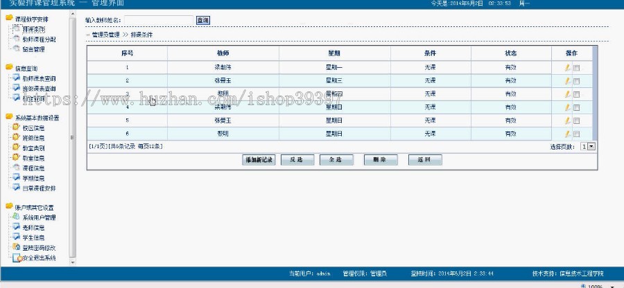Screen dimensions: 624x288
Task: Click the 操作 column header
Action: click(x=571, y=53)
